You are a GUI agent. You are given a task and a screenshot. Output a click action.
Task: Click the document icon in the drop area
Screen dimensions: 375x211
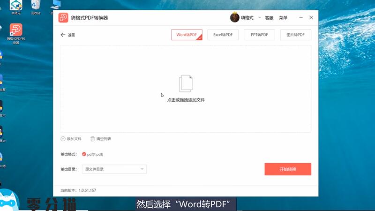tap(186, 83)
